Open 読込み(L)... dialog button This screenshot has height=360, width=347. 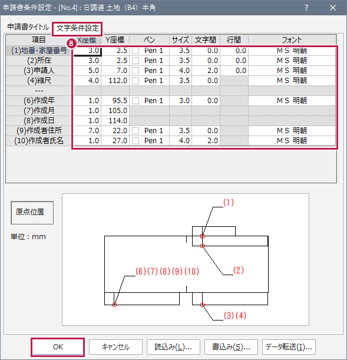173,347
